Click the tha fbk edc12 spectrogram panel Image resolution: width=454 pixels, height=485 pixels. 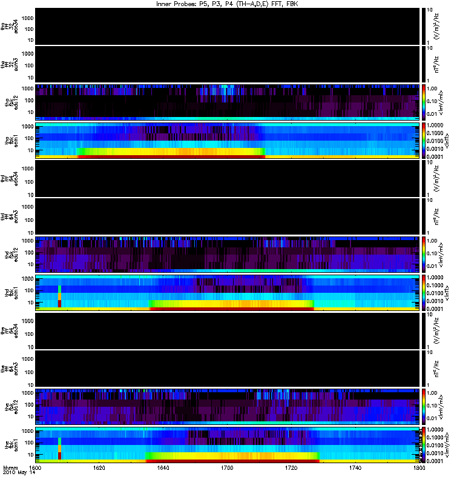[227, 102]
